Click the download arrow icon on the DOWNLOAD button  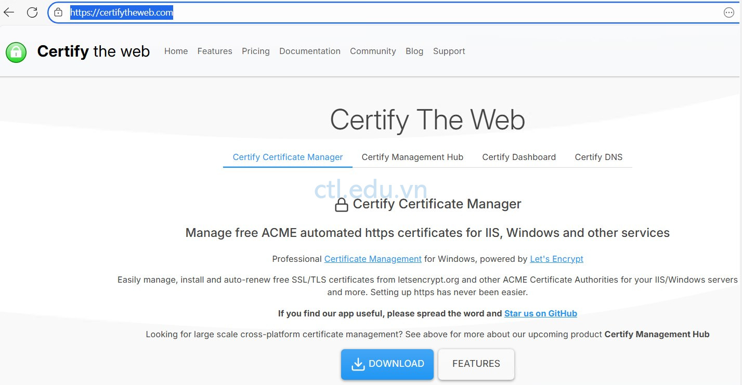[358, 364]
